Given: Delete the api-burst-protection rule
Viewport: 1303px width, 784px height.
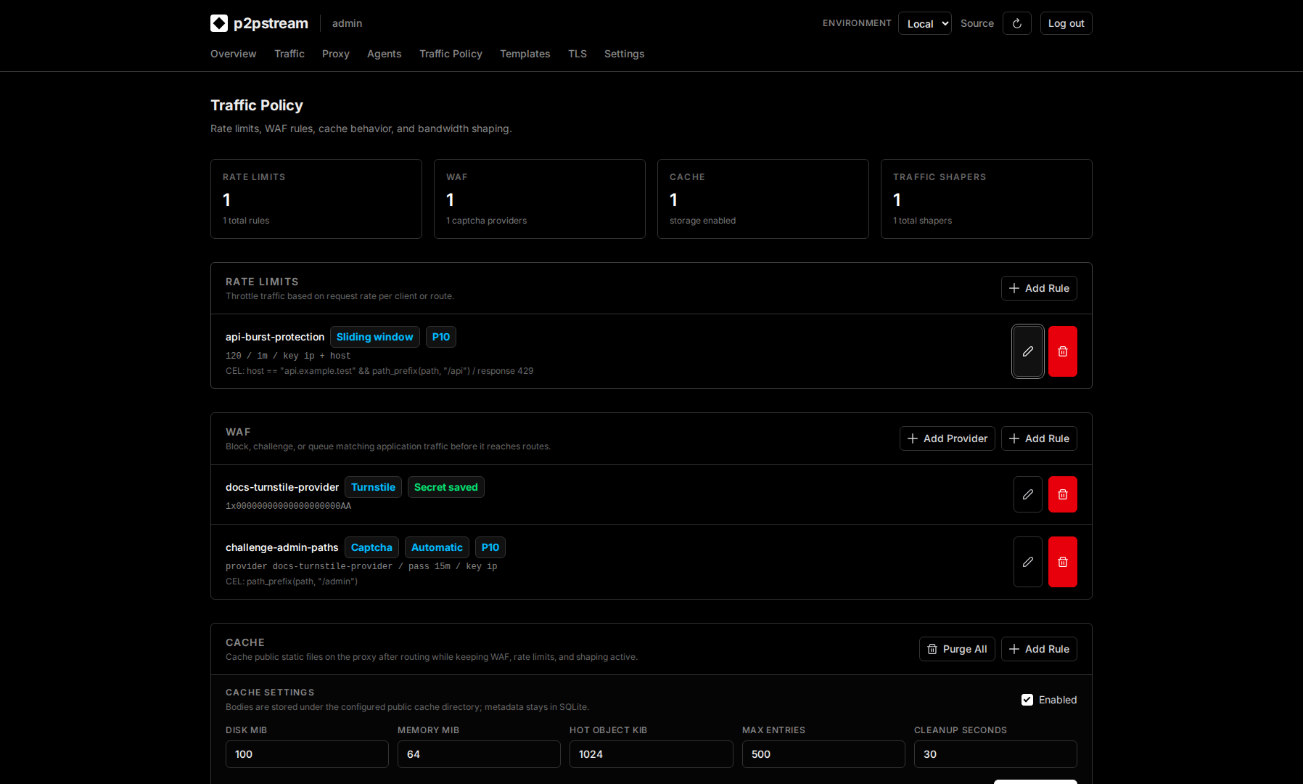Looking at the screenshot, I should (x=1063, y=351).
